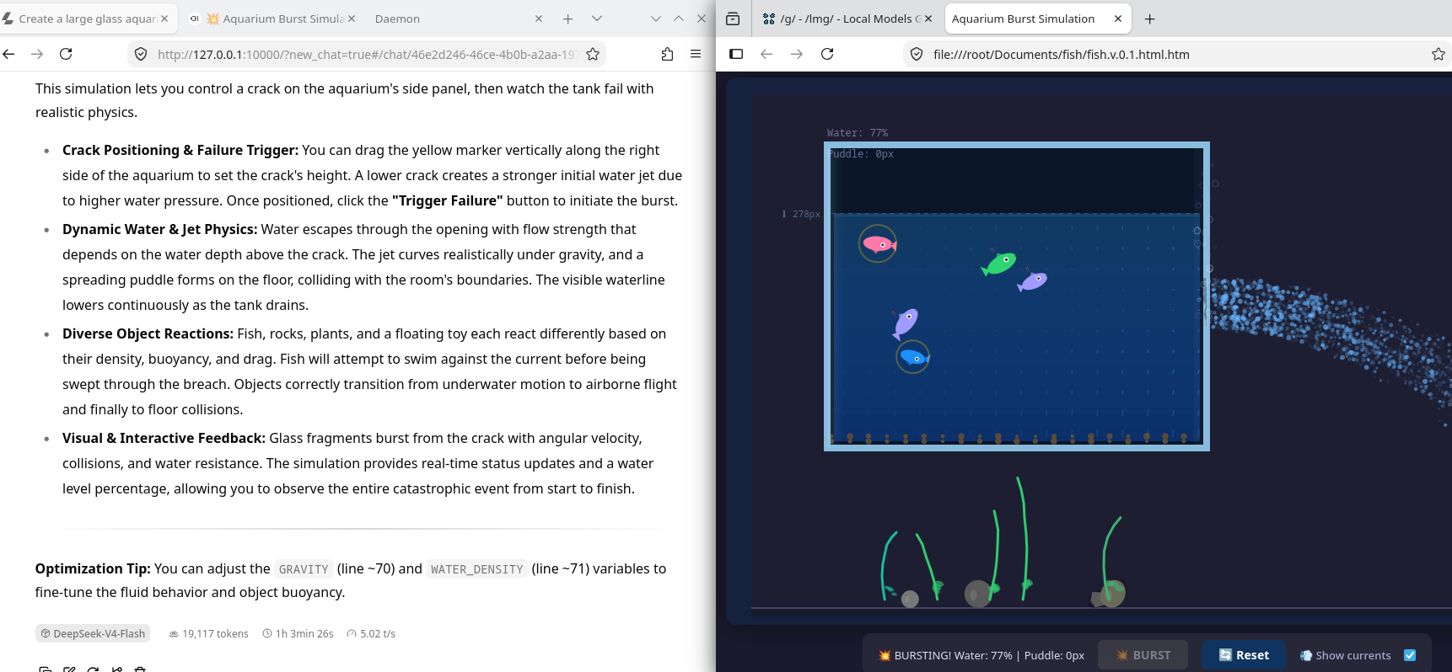Go forward in the left browser window
Viewport: 1452px width, 672px height.
click(x=37, y=54)
